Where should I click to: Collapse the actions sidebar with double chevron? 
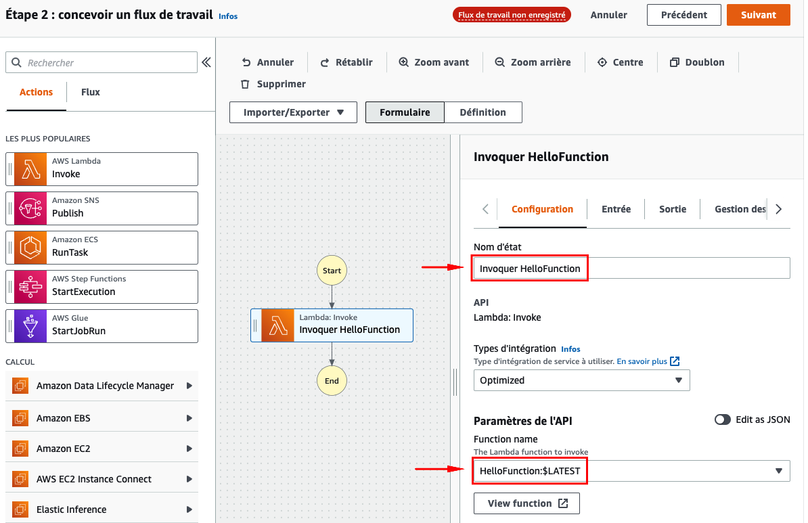[206, 62]
